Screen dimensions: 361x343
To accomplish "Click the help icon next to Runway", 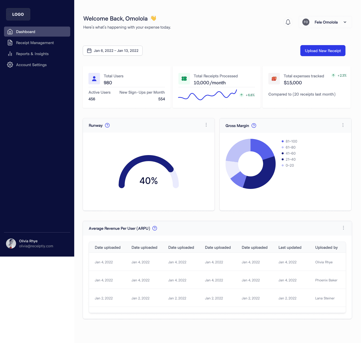I will point(107,125).
